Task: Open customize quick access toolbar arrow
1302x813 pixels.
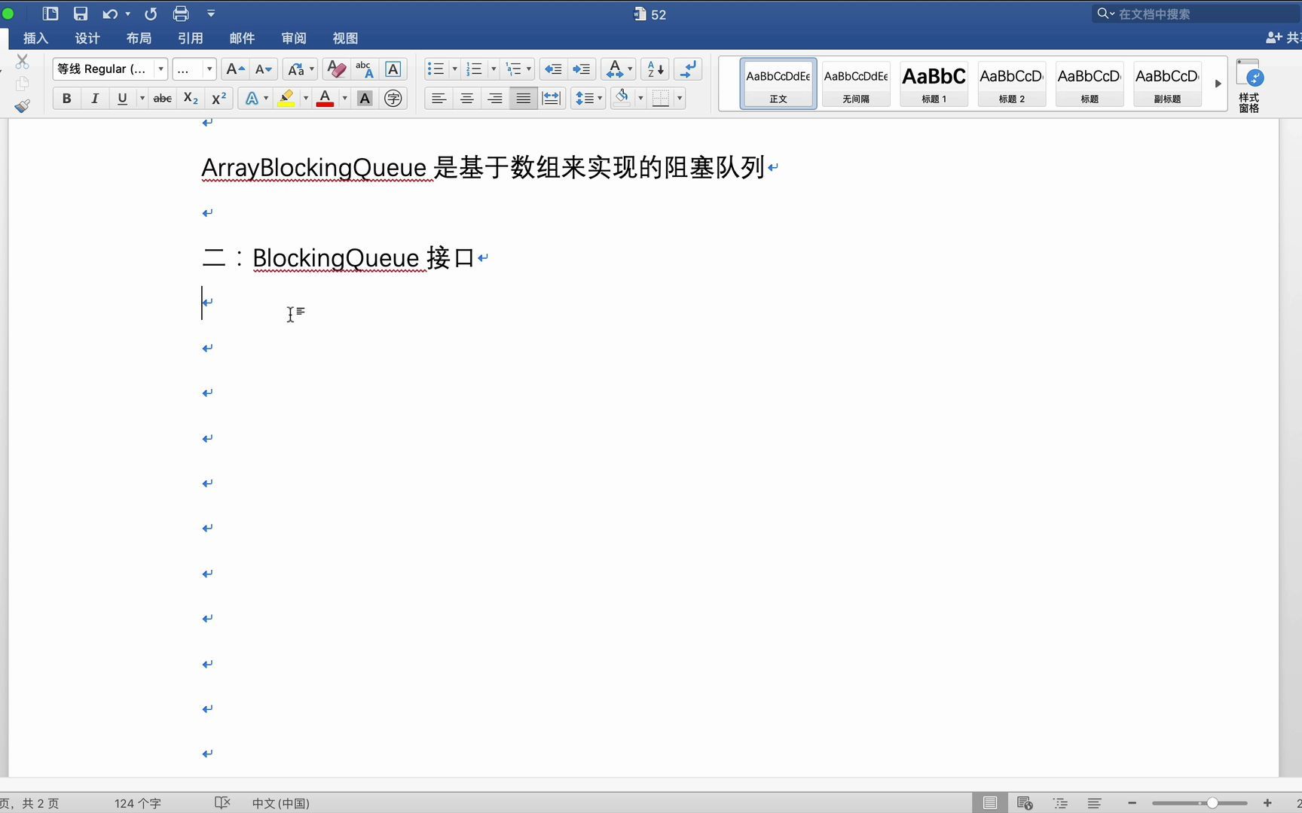Action: pyautogui.click(x=211, y=14)
